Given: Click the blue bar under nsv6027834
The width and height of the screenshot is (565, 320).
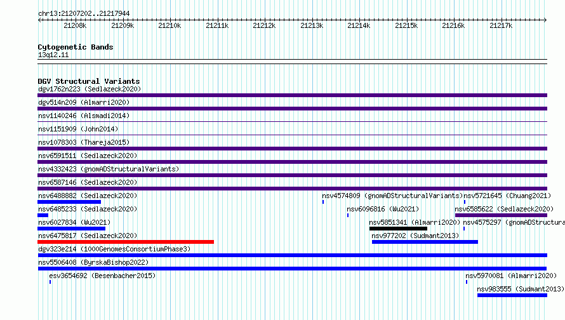Looking at the screenshot, I should click(71, 229).
